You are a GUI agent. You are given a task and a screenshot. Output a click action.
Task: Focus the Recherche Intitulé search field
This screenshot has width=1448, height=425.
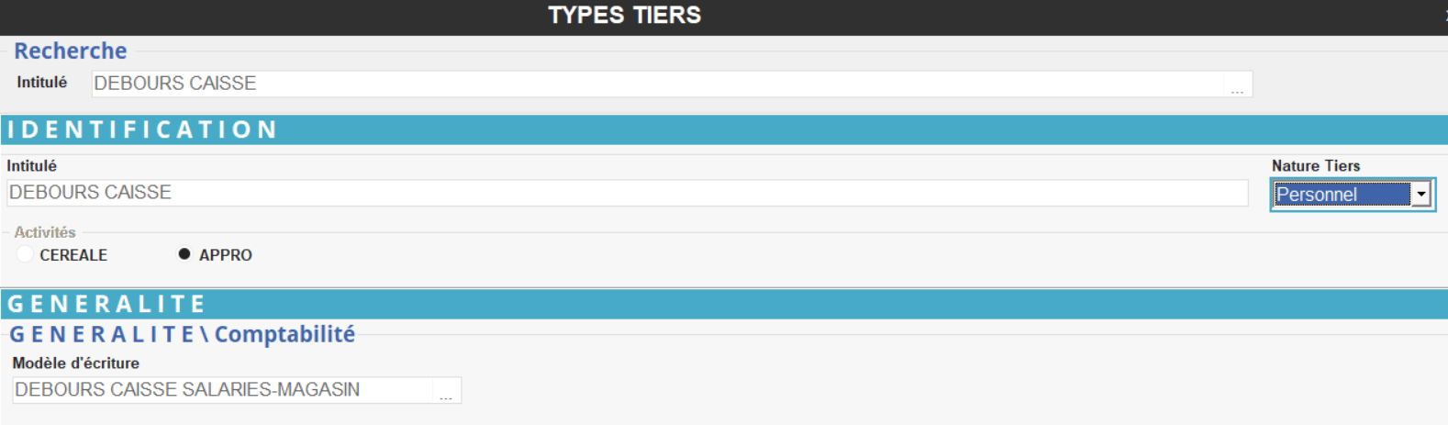[x=656, y=84]
